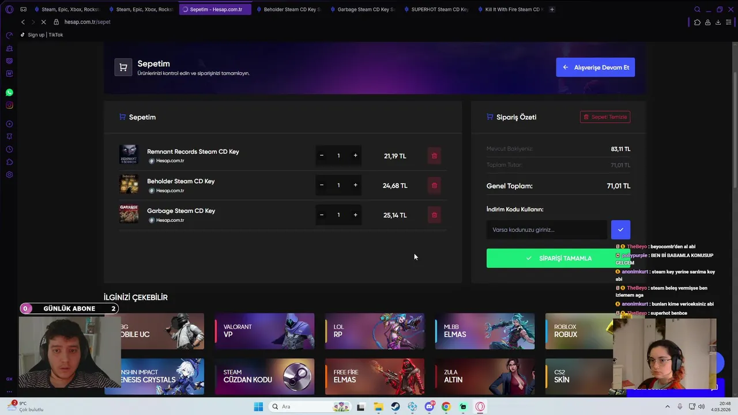This screenshot has width=738, height=415.
Task: Switch to the first Steam, Epic, Xbox tab
Action: click(67, 9)
